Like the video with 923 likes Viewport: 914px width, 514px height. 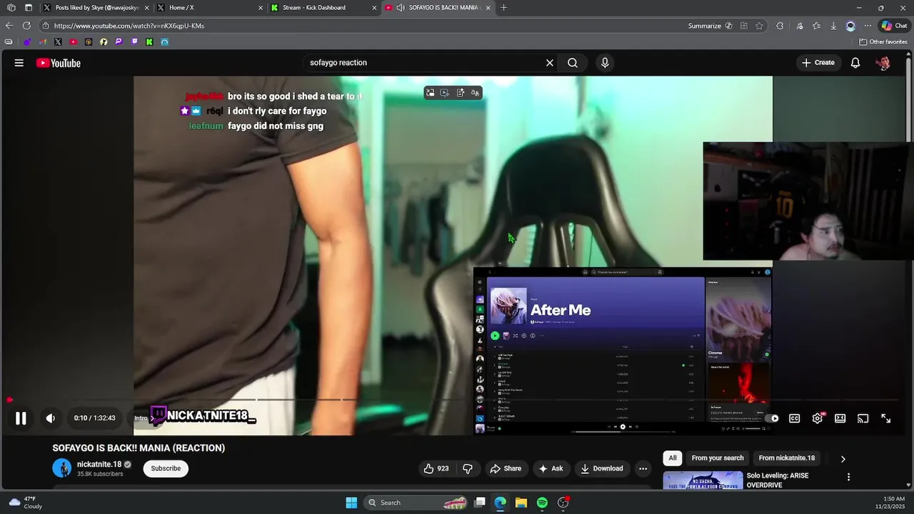tap(436, 468)
